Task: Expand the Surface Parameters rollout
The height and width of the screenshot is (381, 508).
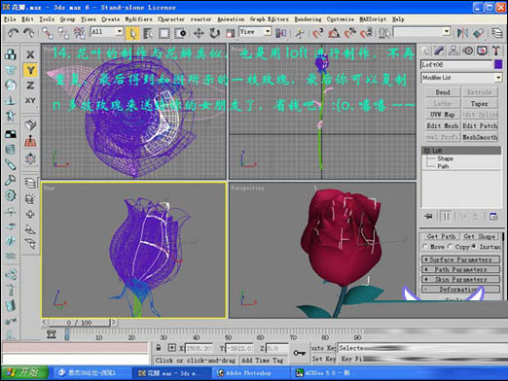Action: (460, 260)
